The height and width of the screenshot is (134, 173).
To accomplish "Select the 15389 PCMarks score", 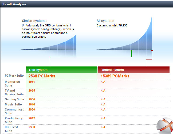I will [115, 76].
